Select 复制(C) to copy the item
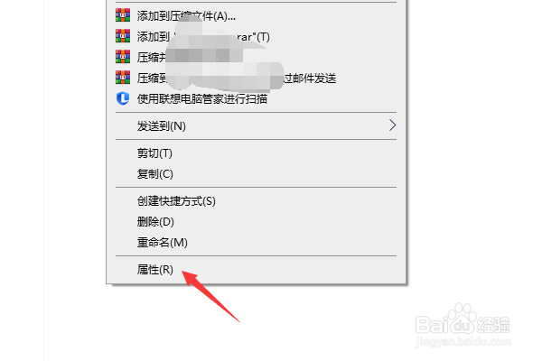Viewport: 542px width, 361px height. click(x=256, y=174)
